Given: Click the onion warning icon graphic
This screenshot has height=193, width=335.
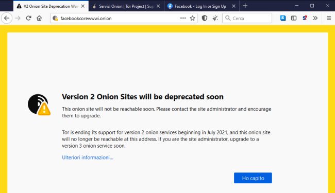Looking at the screenshot, I should [39, 104].
